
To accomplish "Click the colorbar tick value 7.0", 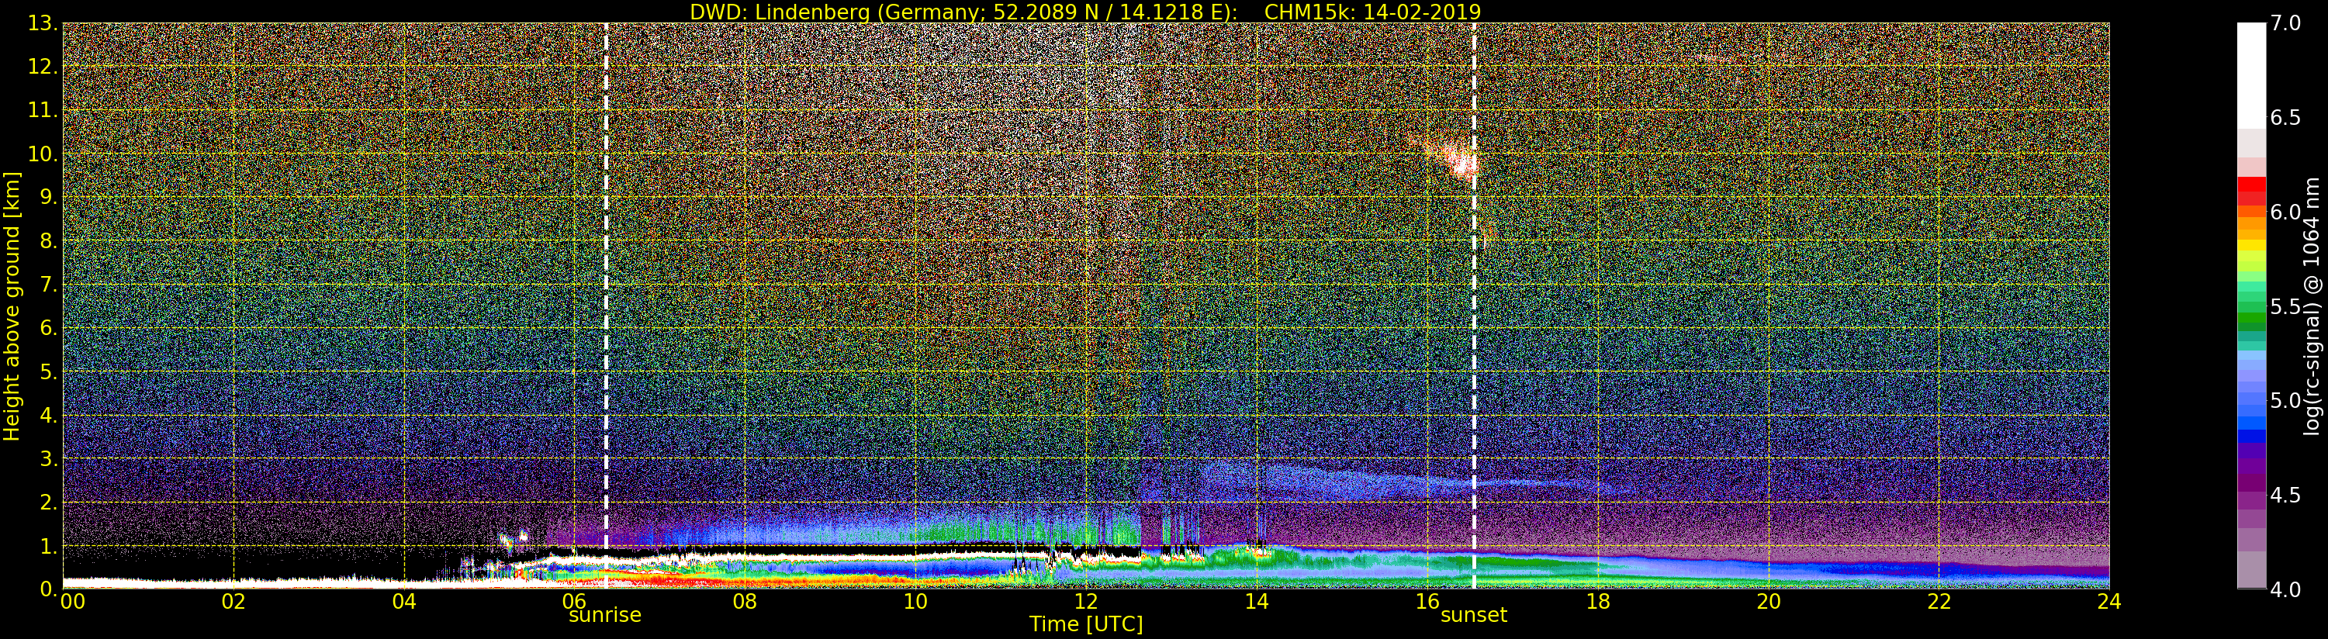I will tap(2285, 23).
